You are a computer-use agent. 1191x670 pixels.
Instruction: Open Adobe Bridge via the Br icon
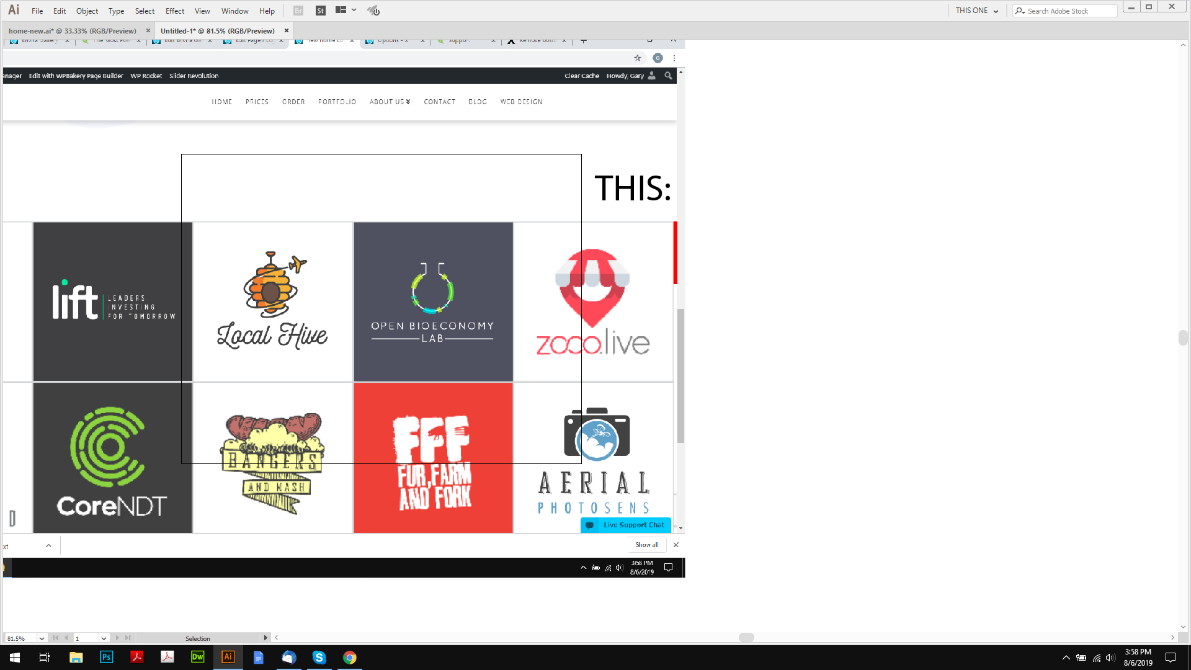tap(298, 11)
